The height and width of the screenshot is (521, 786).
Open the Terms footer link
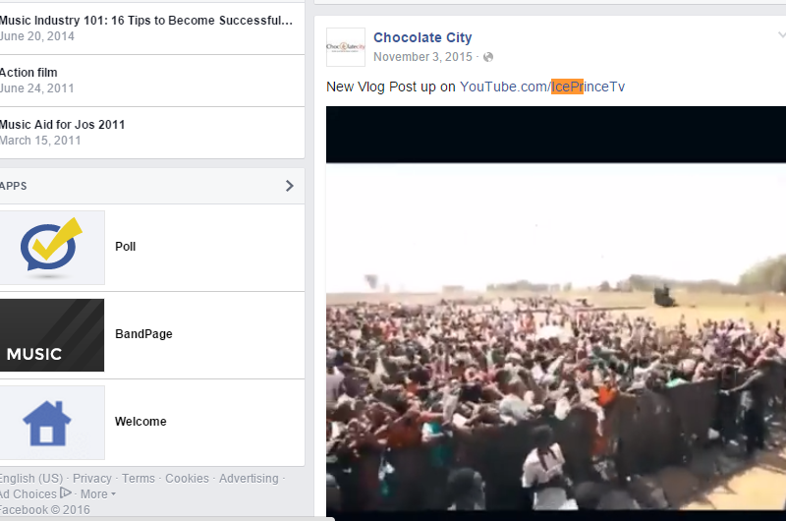click(x=139, y=479)
